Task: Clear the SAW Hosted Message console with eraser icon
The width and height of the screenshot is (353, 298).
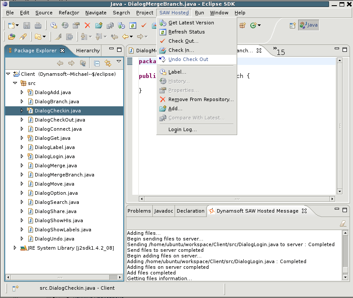Action: point(343,223)
